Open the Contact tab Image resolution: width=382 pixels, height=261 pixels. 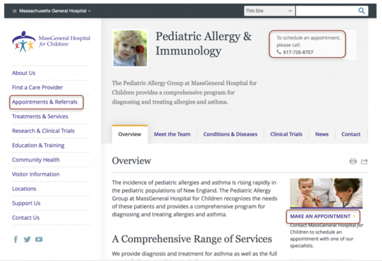point(351,134)
